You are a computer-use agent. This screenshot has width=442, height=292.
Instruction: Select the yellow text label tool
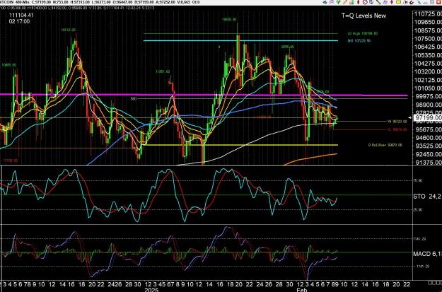398,2
